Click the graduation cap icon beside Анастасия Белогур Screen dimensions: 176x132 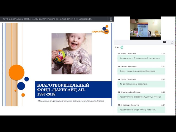pyautogui.click(x=119, y=105)
